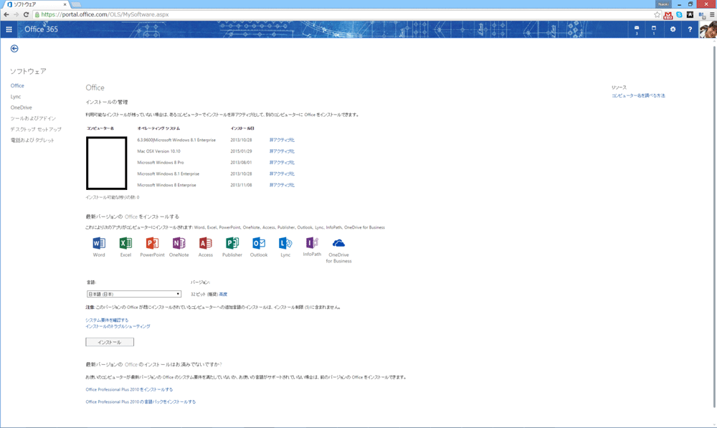This screenshot has height=428, width=717.
Task: Click the install date 2015/01/29
Action: click(x=241, y=151)
